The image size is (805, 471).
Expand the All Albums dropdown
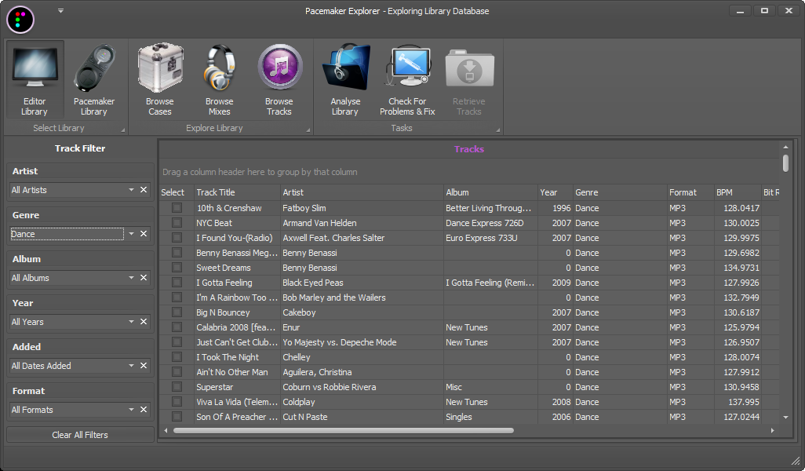(132, 278)
